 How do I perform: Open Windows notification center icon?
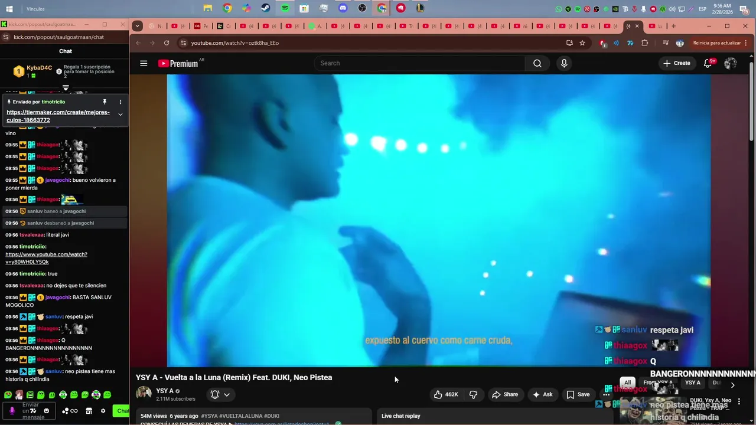(x=744, y=9)
